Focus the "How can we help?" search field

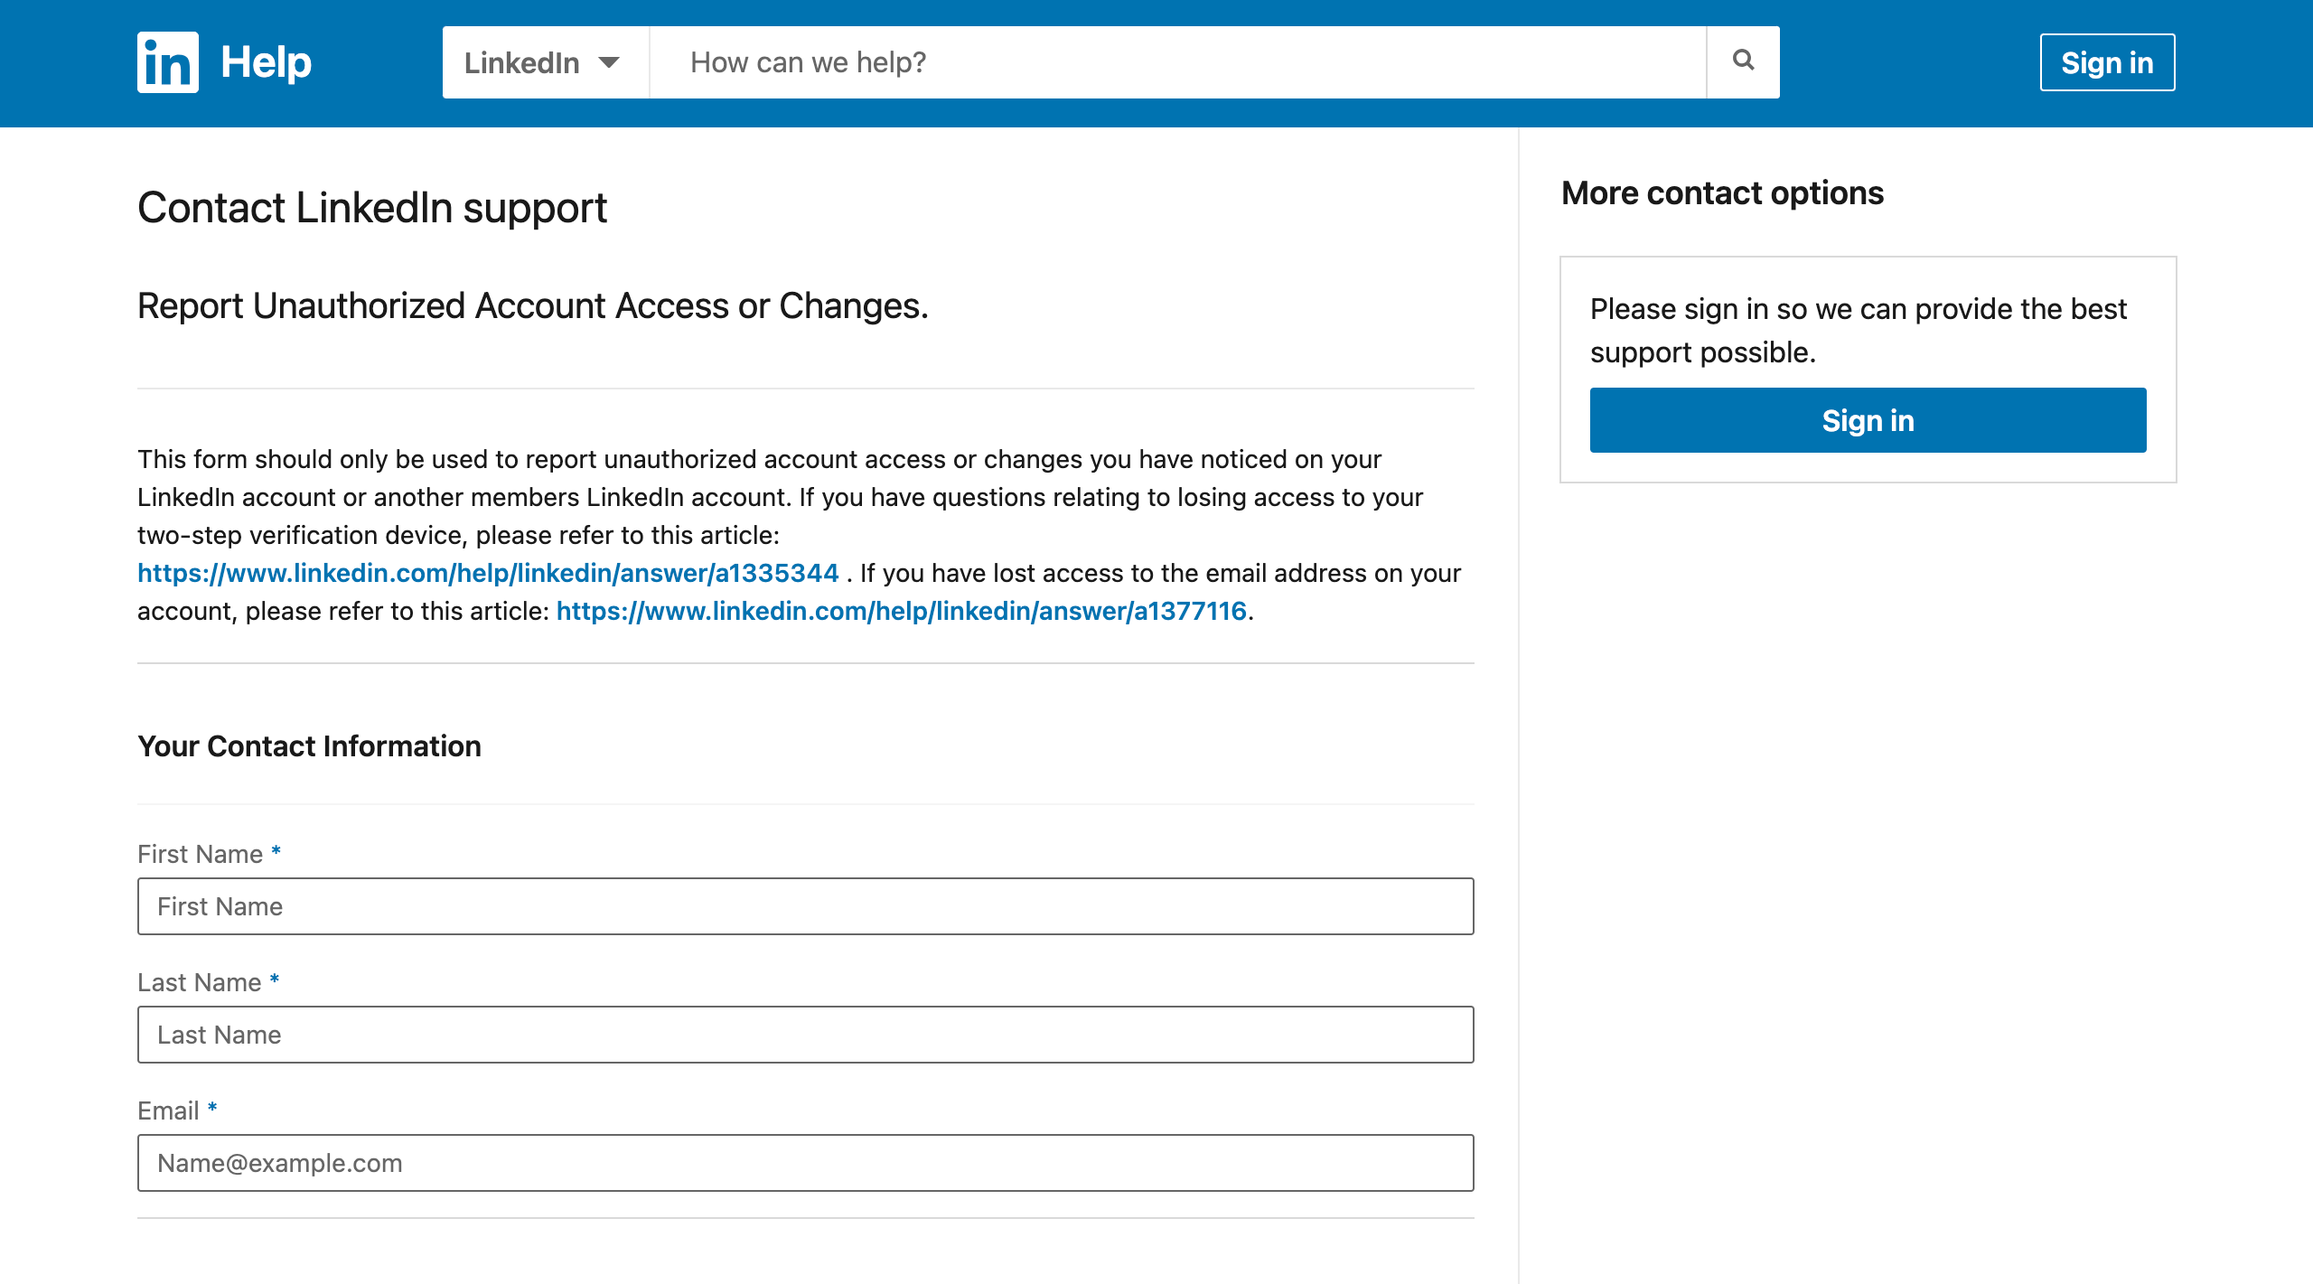[1176, 62]
